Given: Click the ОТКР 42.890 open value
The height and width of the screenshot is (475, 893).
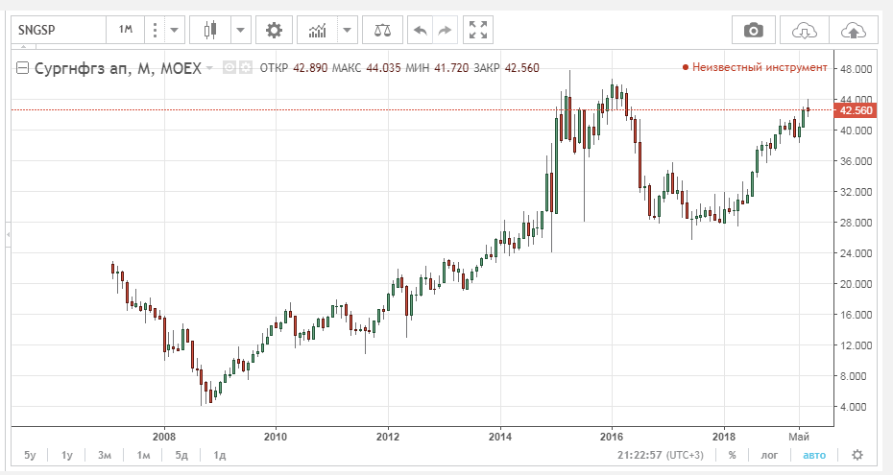Looking at the screenshot, I should (293, 68).
